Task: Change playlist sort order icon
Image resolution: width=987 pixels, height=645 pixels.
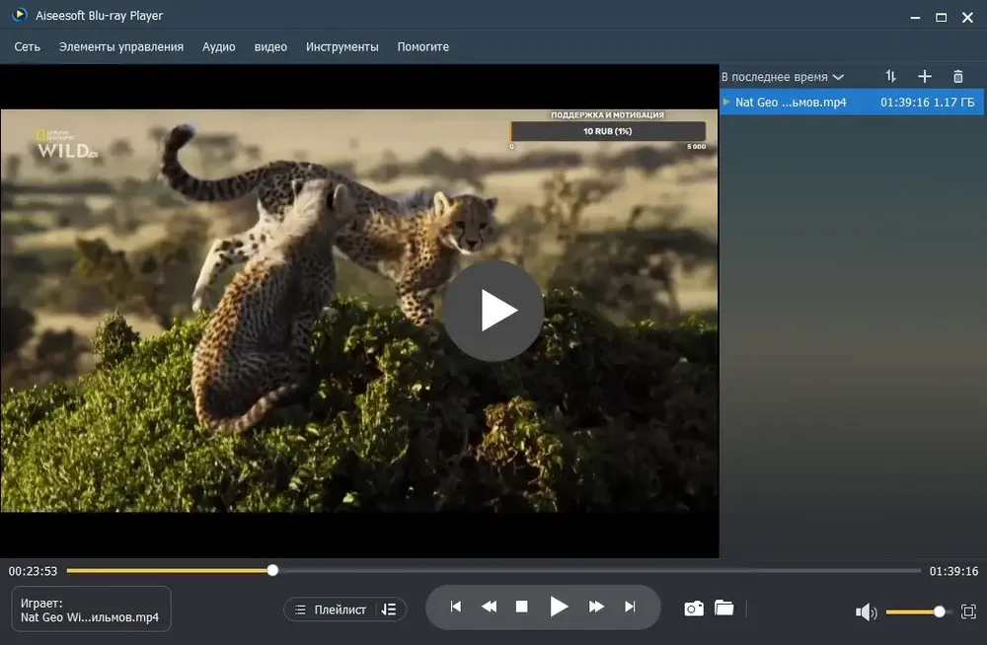Action: (x=890, y=76)
